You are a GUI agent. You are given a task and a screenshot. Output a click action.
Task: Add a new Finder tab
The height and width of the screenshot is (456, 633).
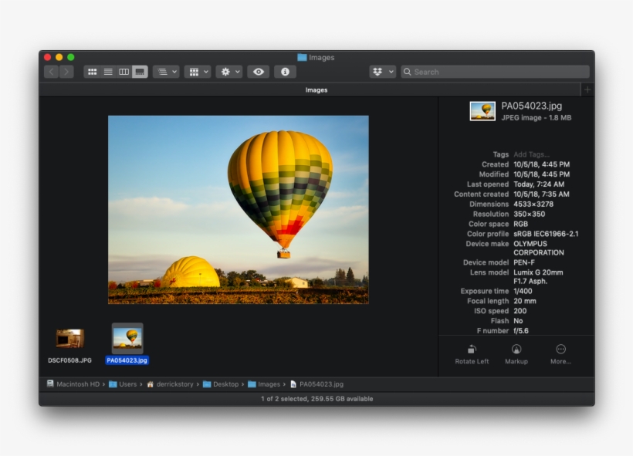pos(587,90)
